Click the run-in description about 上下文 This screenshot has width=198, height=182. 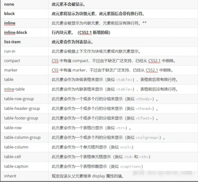(x=96, y=51)
